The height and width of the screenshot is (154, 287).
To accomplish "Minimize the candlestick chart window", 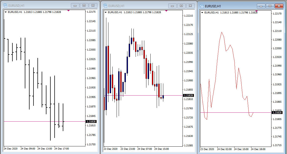I will tap(173, 6).
